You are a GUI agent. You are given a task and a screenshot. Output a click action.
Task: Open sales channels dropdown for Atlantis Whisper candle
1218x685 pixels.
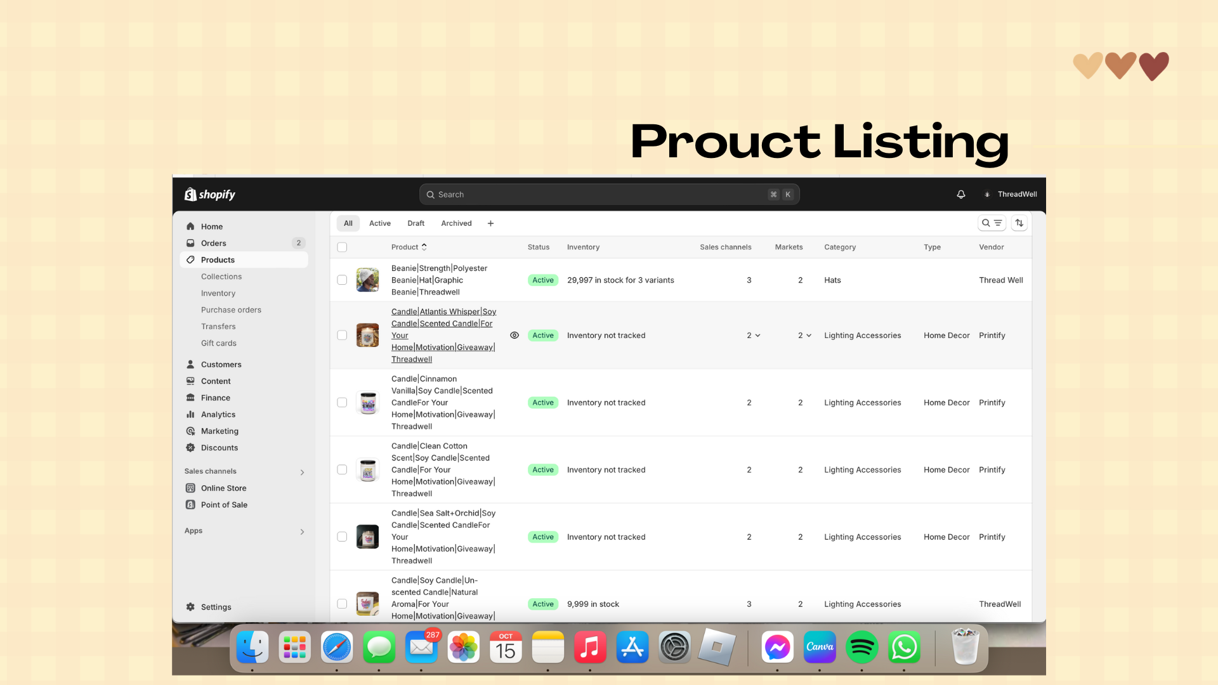point(753,336)
